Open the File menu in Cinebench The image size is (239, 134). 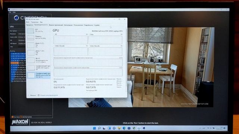[x=10, y=12]
